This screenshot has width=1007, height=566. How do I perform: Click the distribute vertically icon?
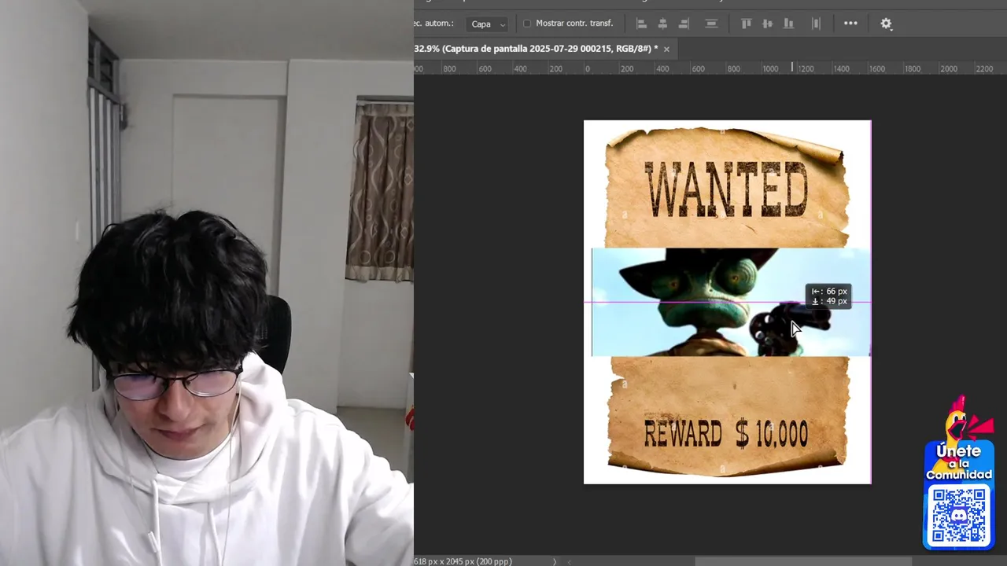(711, 24)
